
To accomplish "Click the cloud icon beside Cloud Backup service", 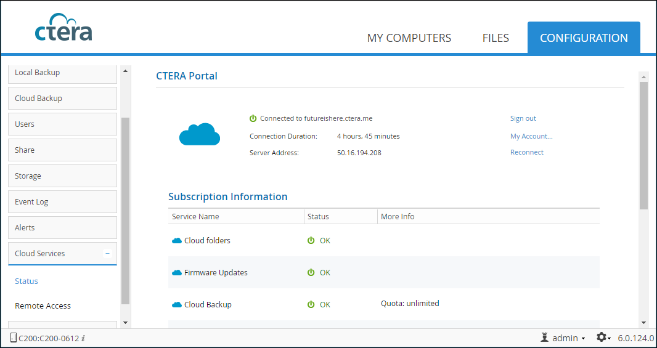I will (177, 305).
